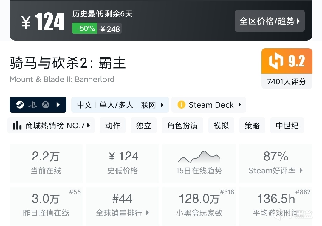The width and height of the screenshot is (322, 226).
Task: Open 全球销量排行 ranking list
Action: point(123,213)
